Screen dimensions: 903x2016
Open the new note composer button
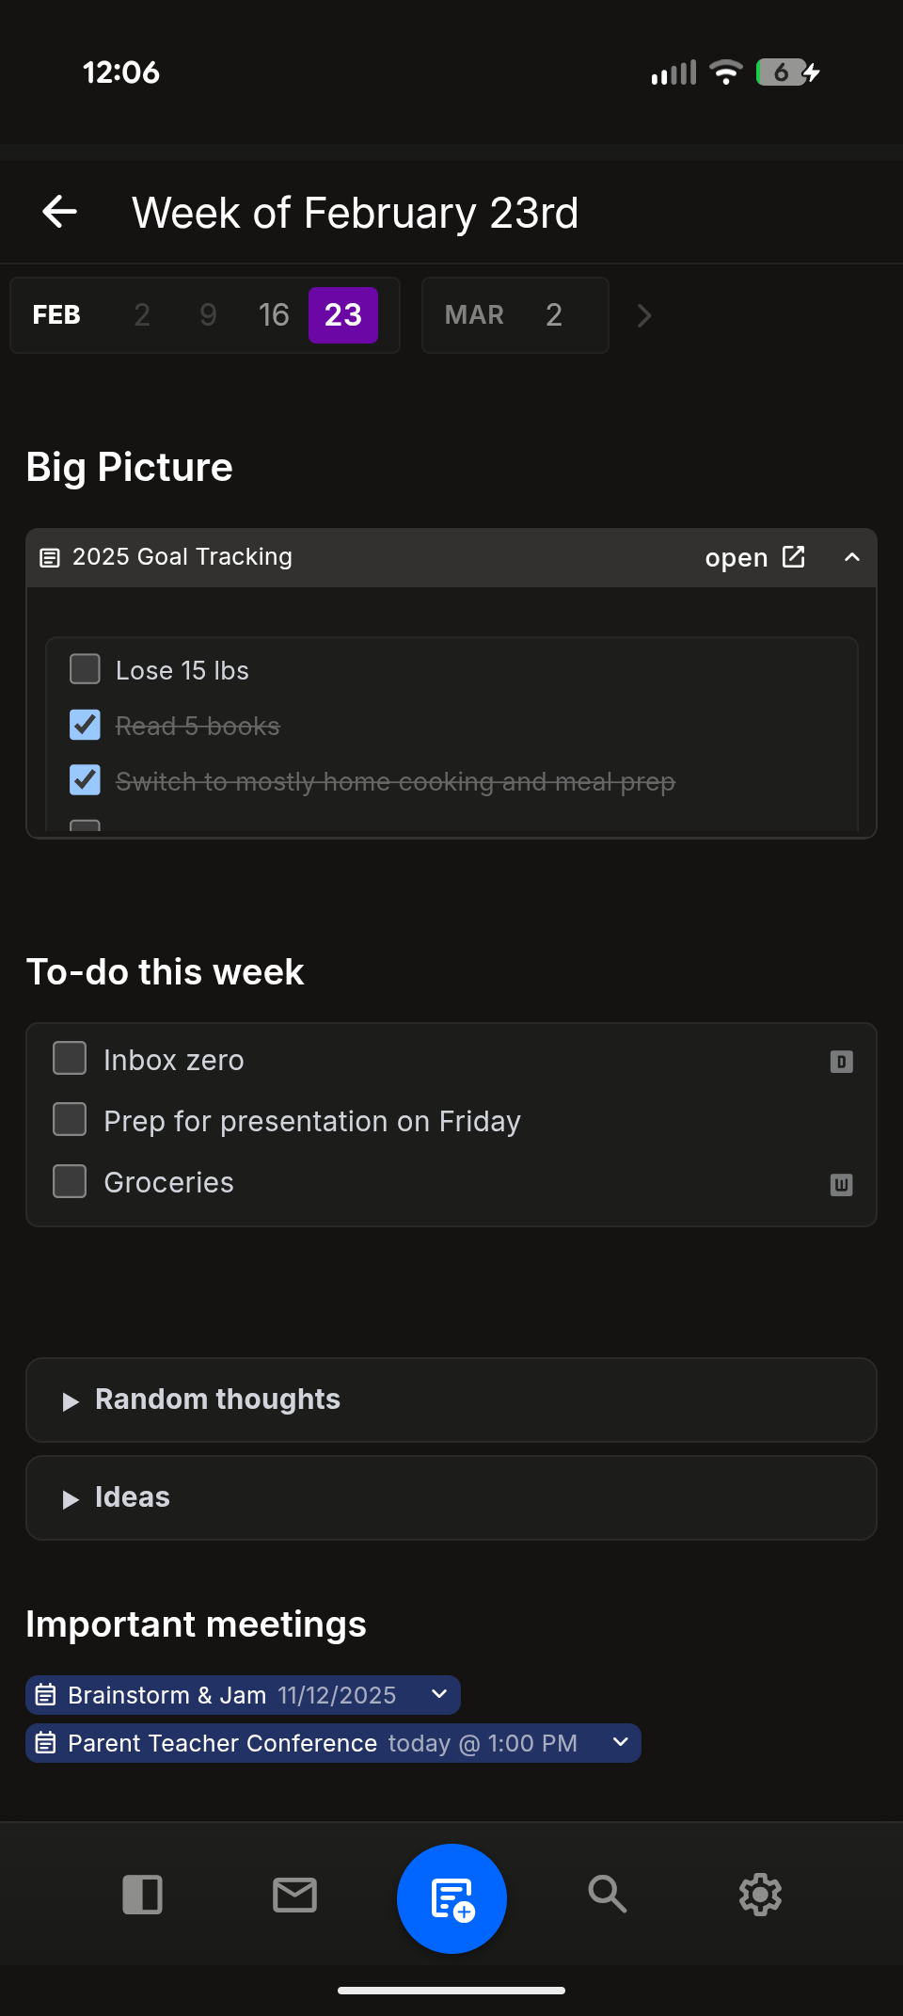tap(451, 1896)
